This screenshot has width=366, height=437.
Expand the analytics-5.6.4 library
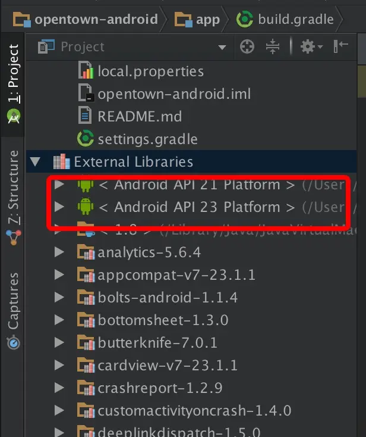59,252
